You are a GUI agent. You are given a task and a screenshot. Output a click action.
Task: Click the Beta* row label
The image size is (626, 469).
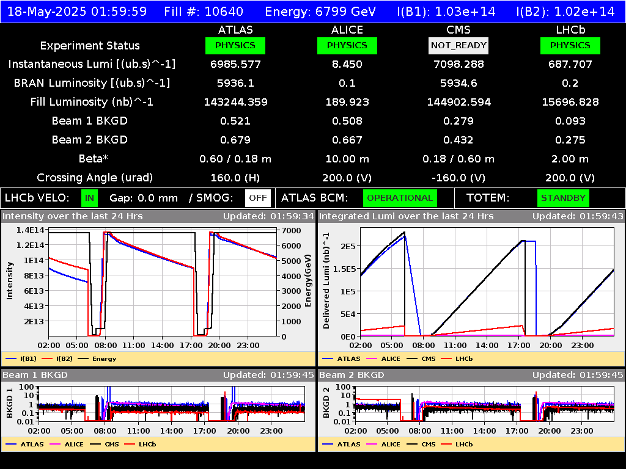[x=94, y=159]
